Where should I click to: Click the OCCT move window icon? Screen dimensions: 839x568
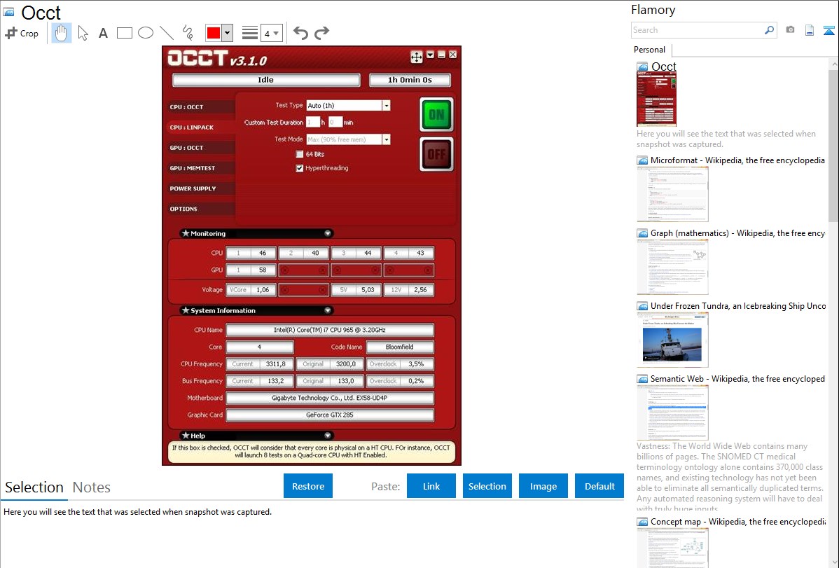coord(416,56)
